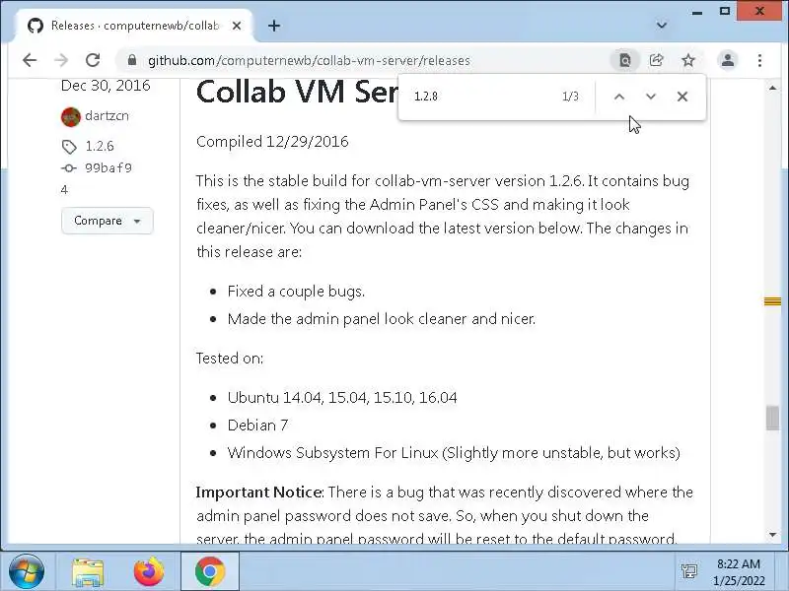This screenshot has height=591, width=789.
Task: Select the Releases computernewb/collab tab
Action: pos(134,26)
